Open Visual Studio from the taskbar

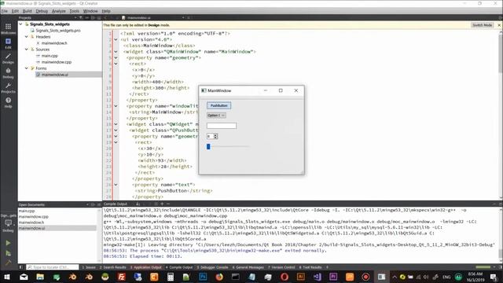coord(318,277)
